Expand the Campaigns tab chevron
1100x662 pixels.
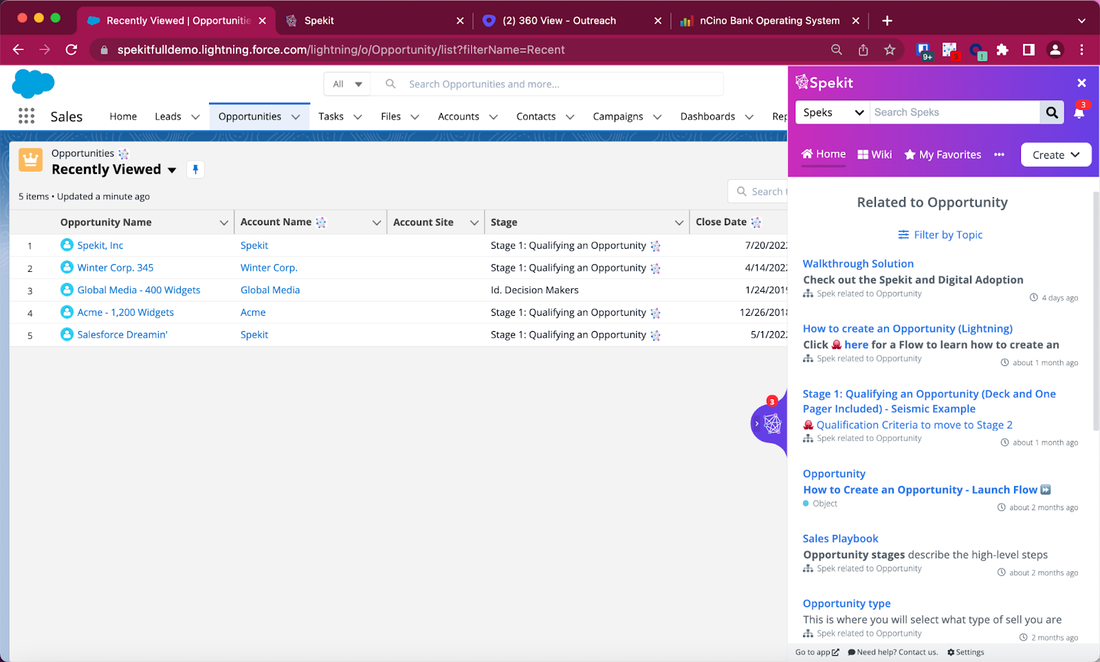coord(657,117)
